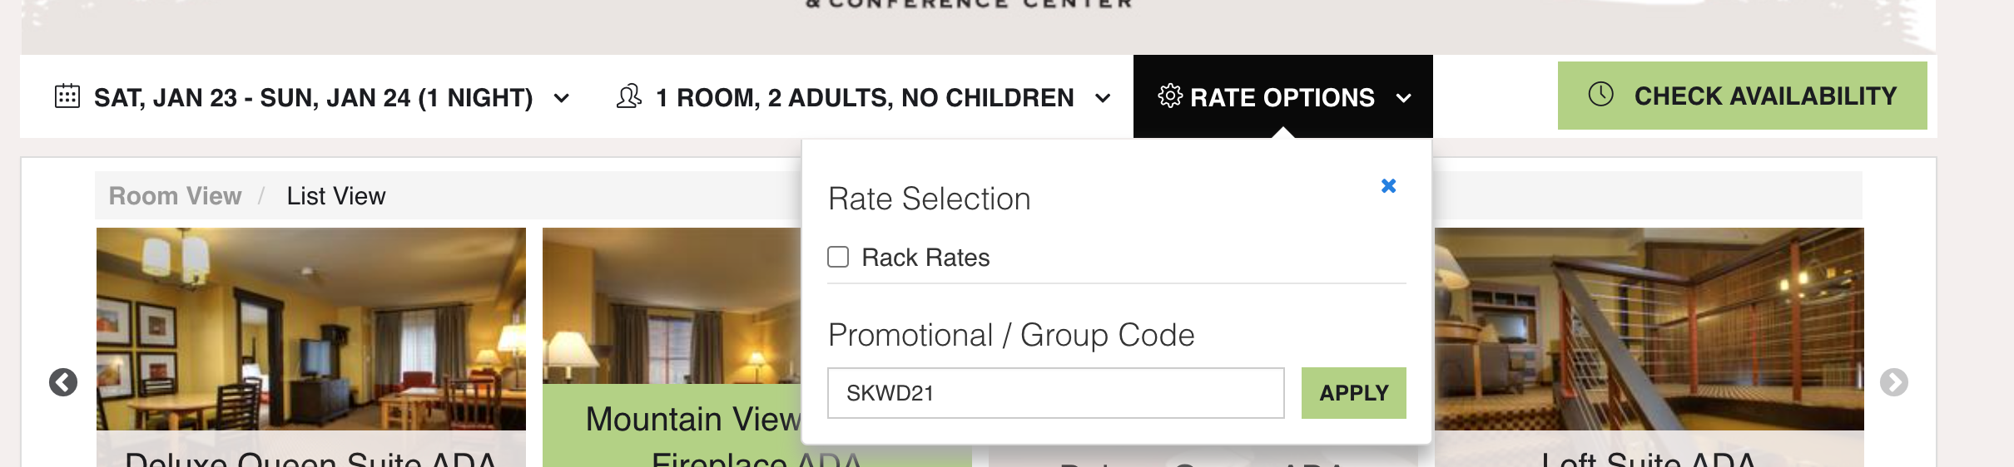Collapse the Rate Options dropdown arrow
This screenshot has width=2014, height=467.
[1404, 98]
